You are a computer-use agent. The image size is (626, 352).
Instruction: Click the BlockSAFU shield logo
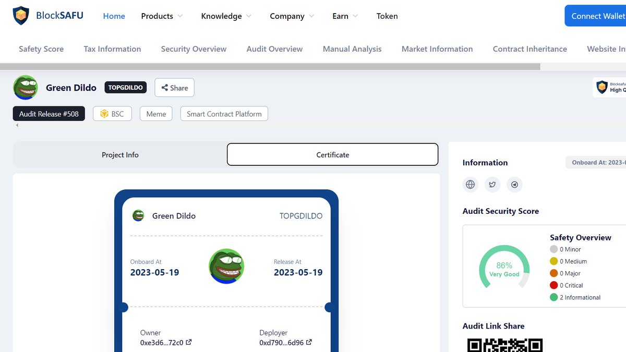tap(21, 16)
